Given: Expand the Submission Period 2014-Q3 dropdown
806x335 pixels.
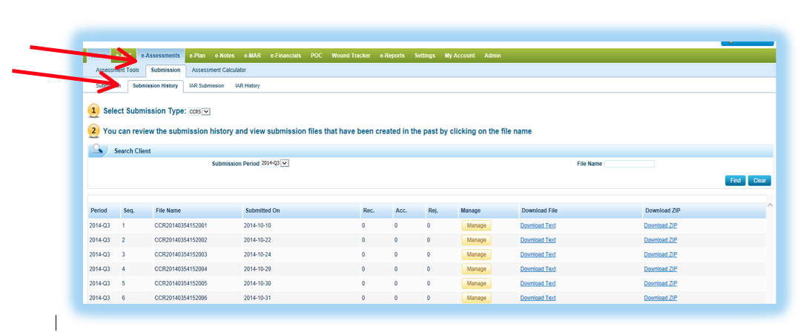Looking at the screenshot, I should coord(274,163).
